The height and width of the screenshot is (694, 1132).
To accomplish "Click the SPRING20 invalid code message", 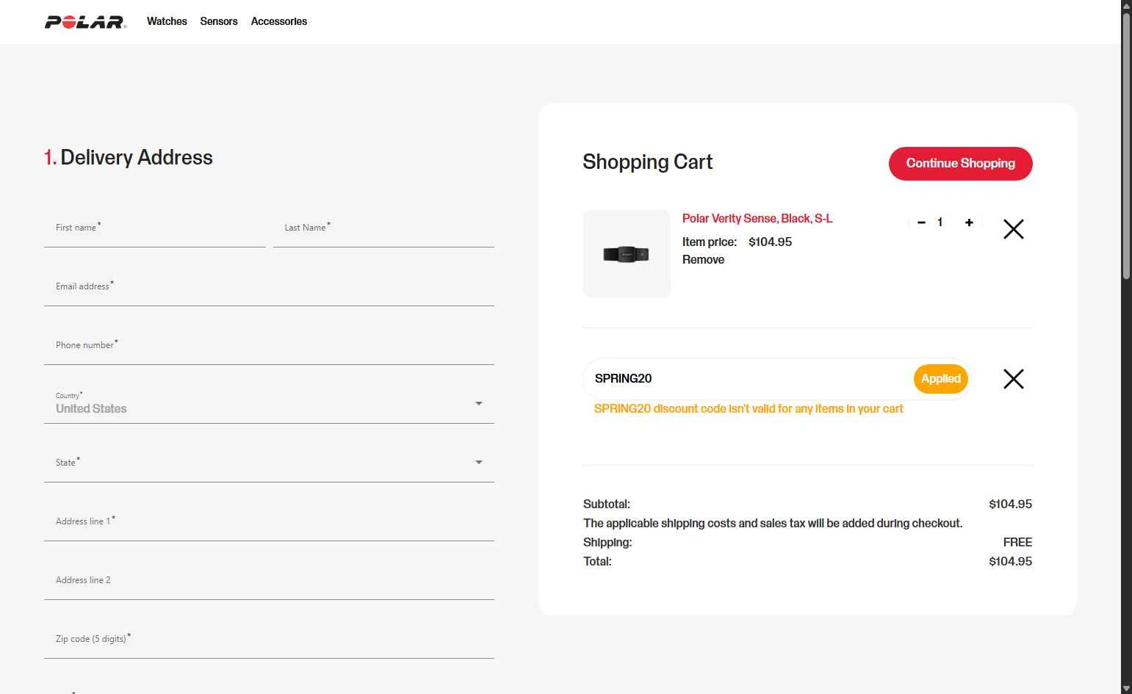I will coord(749,409).
